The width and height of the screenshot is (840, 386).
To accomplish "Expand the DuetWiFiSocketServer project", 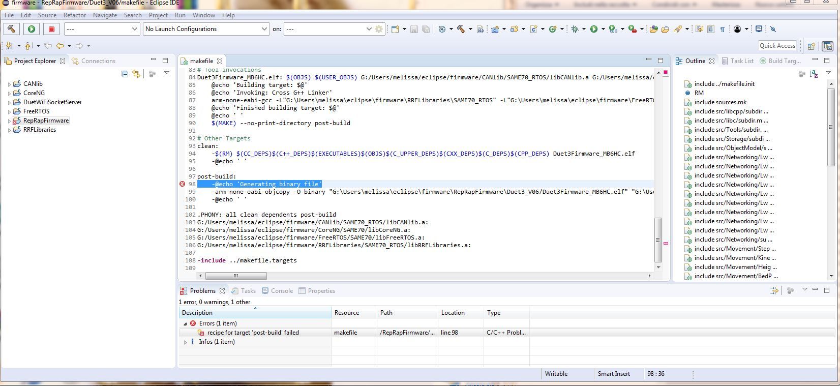I will coord(10,102).
